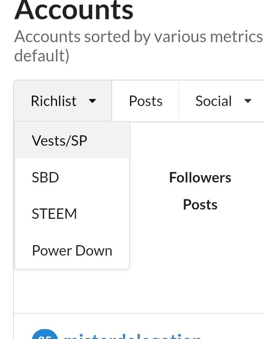Open the partially visible account name link
The image size is (264, 339).
(x=132, y=336)
